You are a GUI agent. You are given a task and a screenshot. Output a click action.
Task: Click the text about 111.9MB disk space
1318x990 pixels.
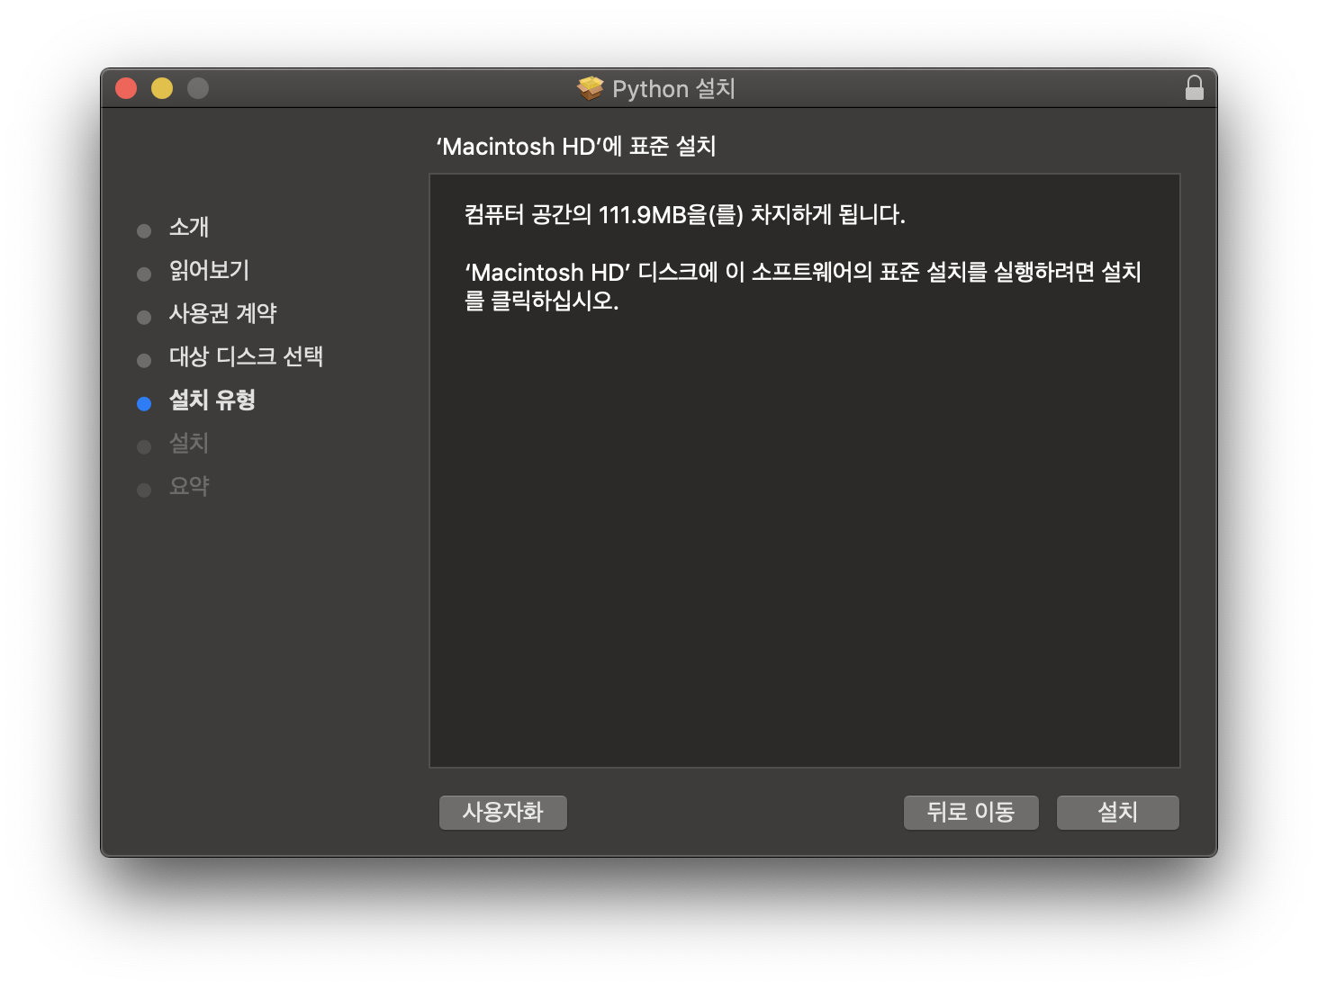(x=685, y=214)
